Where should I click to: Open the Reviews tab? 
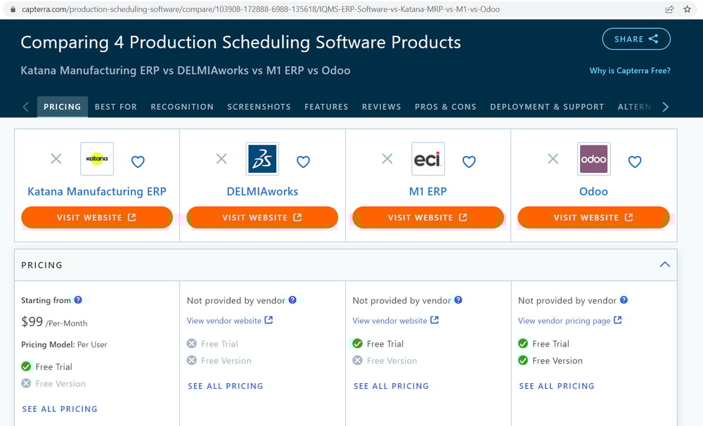(x=381, y=107)
